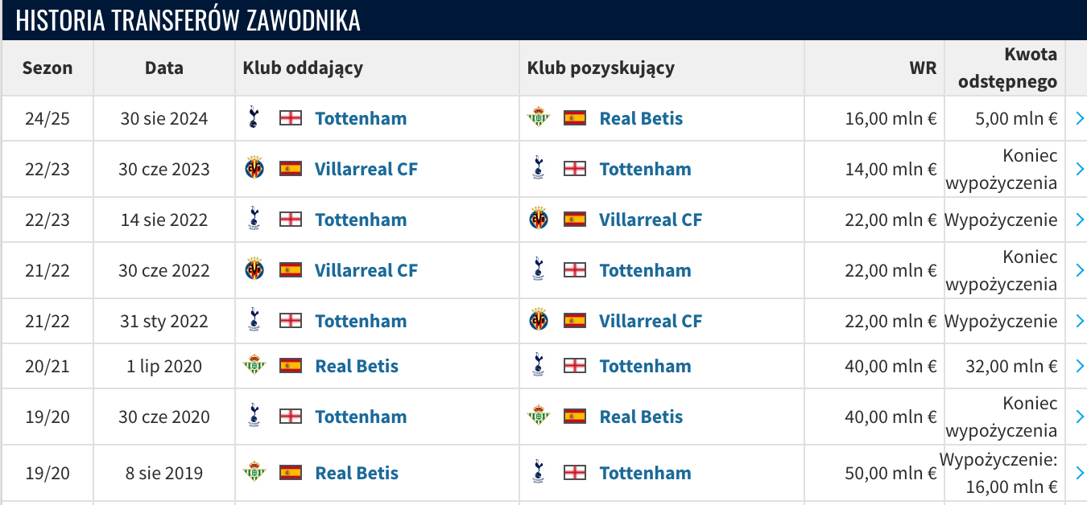The image size is (1087, 505).
Task: Click English flag in 31 sty 2022 row
Action: click(290, 321)
